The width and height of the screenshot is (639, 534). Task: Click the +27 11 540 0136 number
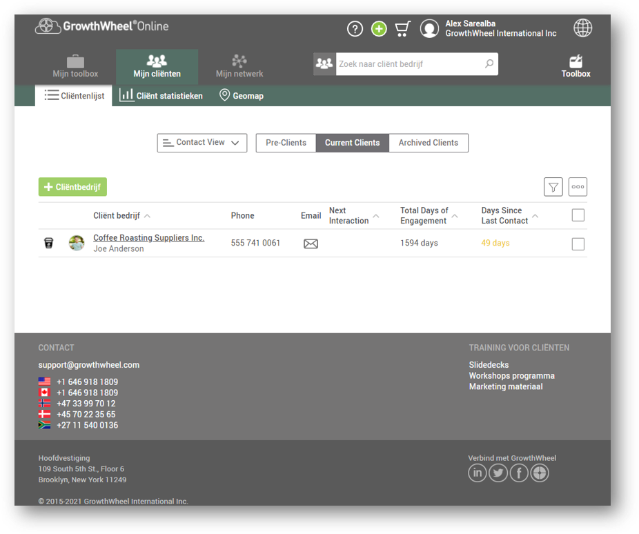pyautogui.click(x=87, y=425)
